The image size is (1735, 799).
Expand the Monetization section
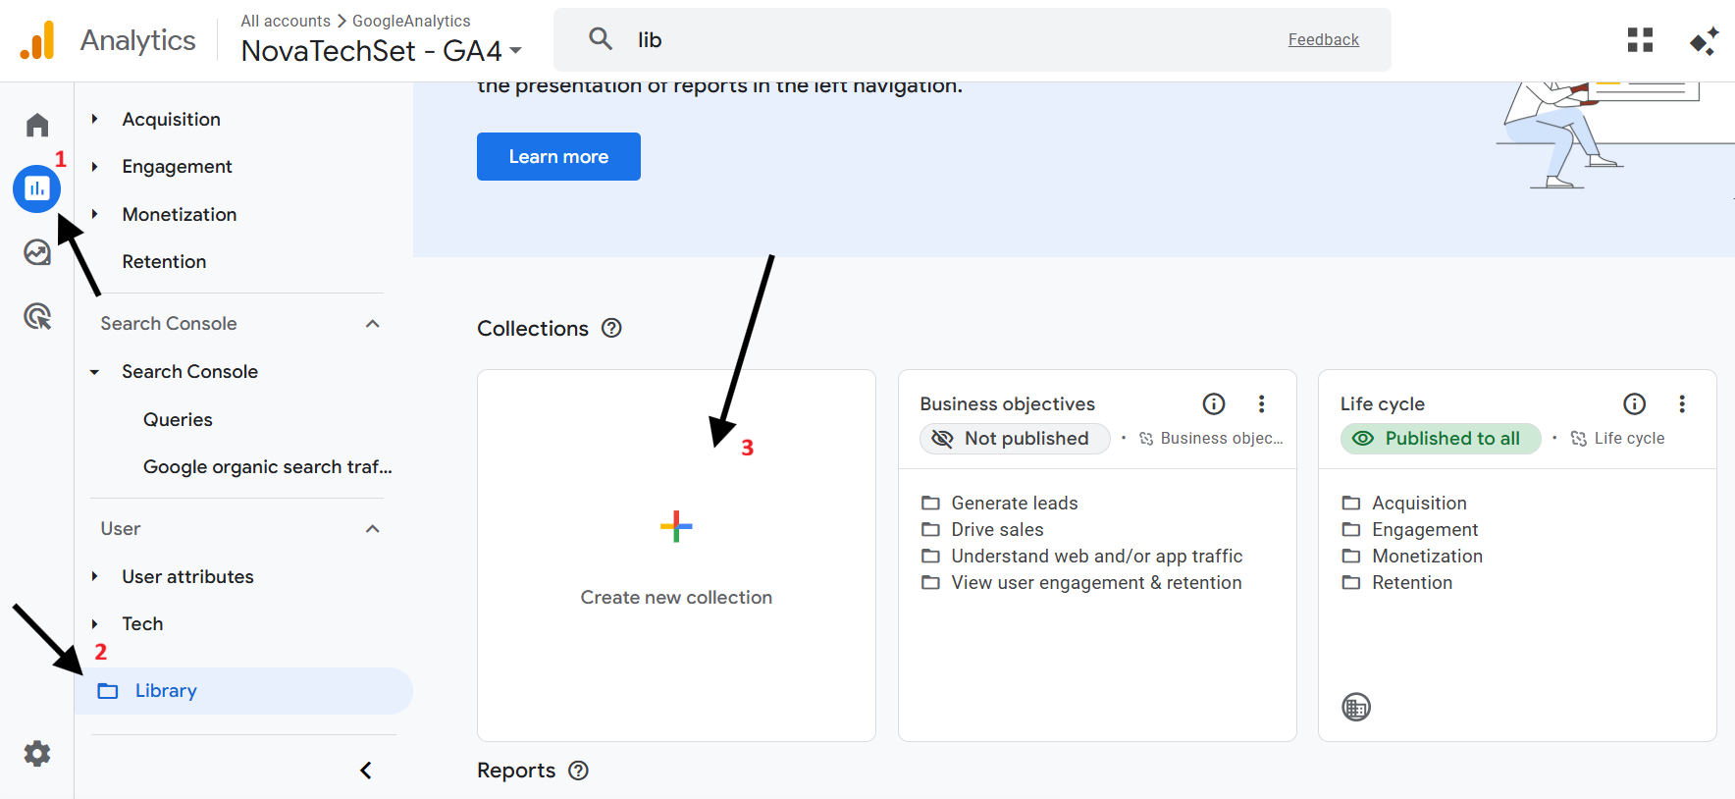tap(95, 214)
